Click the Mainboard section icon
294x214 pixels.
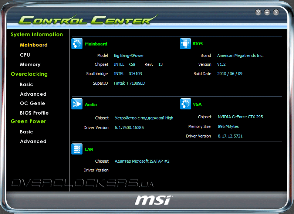pos(77,44)
